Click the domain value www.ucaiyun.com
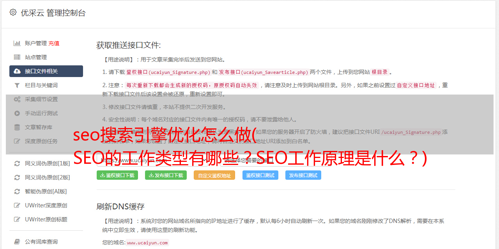 [x=147, y=243]
